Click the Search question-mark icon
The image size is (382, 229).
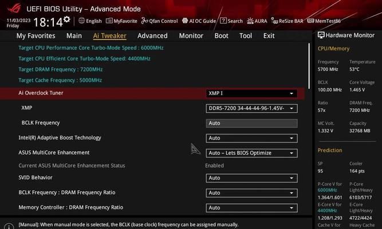[223, 21]
